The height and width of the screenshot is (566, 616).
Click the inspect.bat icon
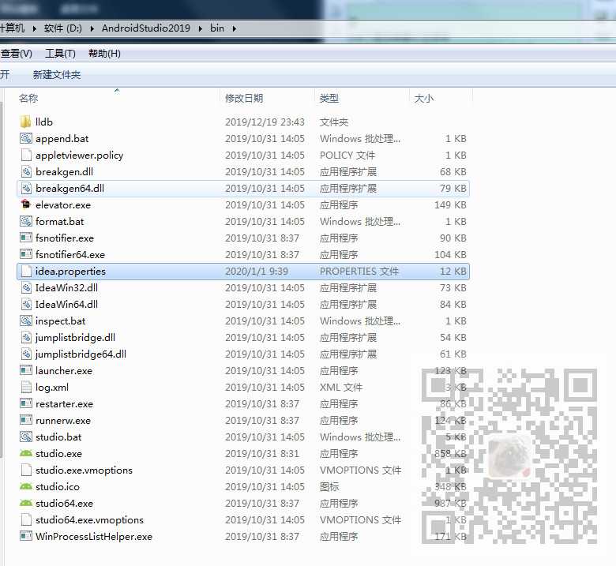pos(26,320)
